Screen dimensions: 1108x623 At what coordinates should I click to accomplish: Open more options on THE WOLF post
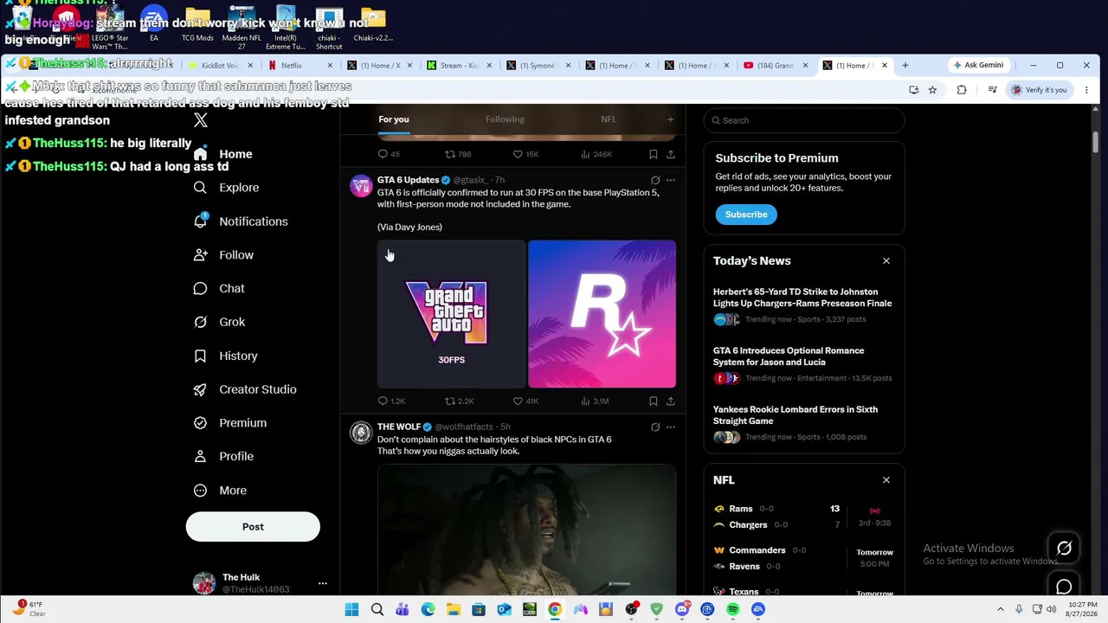pos(671,427)
